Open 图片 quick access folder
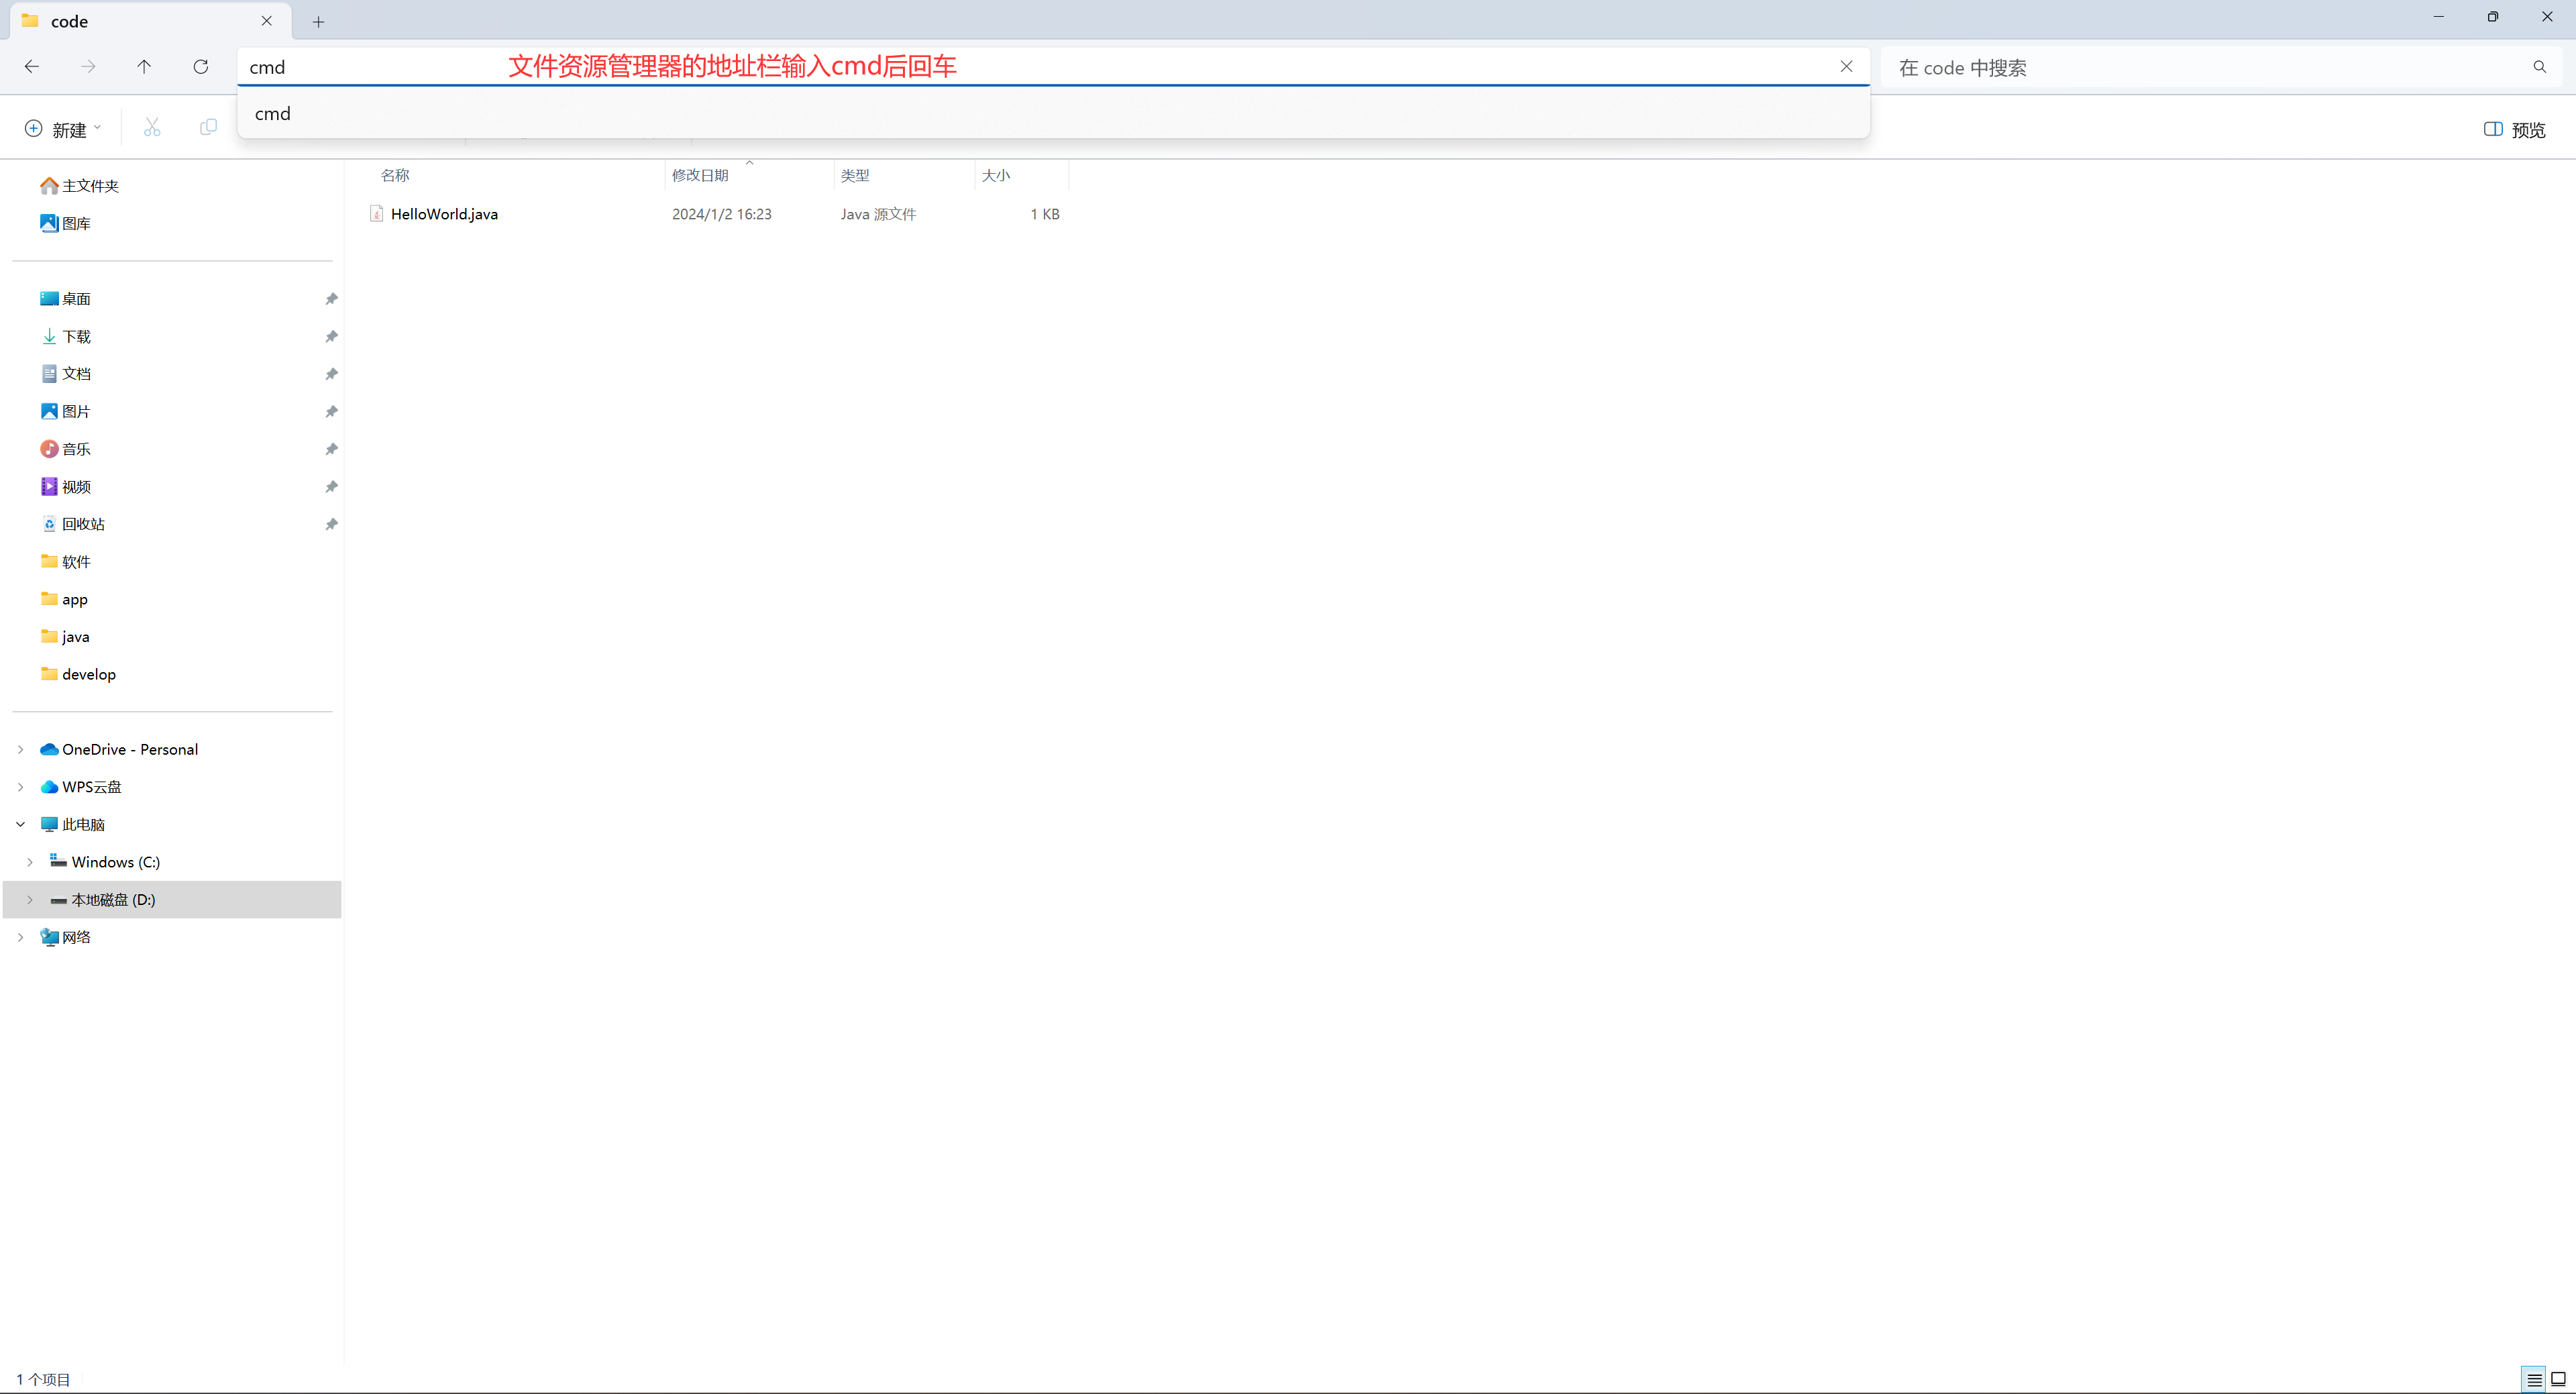Viewport: 2576px width, 1394px height. tap(66, 411)
